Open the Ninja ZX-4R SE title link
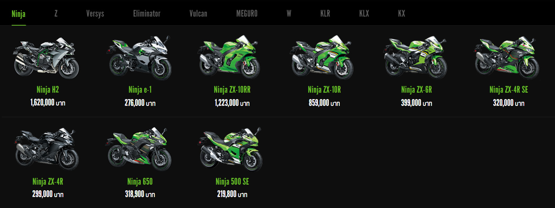555x208 pixels. [509, 90]
